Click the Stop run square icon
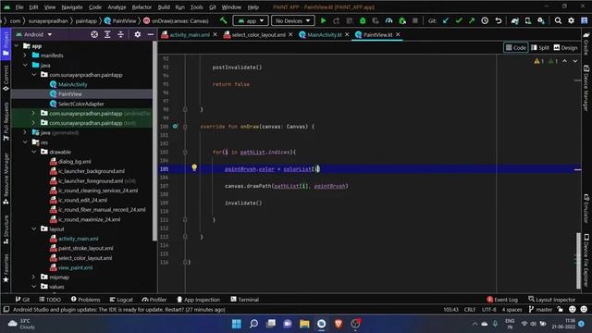Screen dimensions: 592x333 coord(415,20)
